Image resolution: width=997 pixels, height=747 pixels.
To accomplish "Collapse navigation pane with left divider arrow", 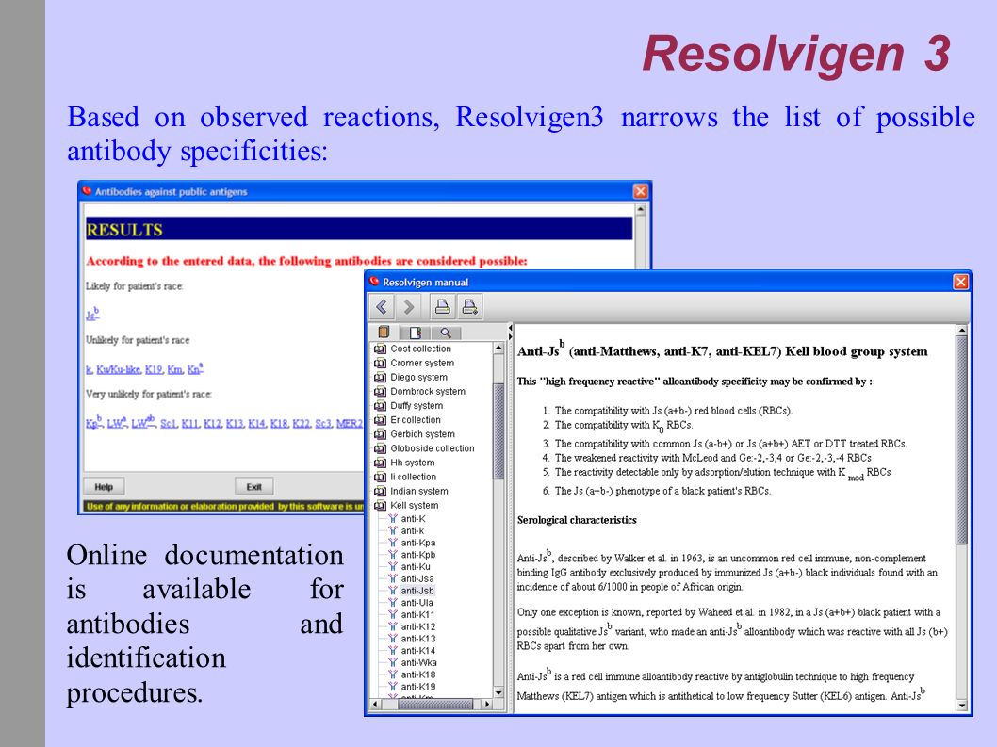I will click(510, 328).
